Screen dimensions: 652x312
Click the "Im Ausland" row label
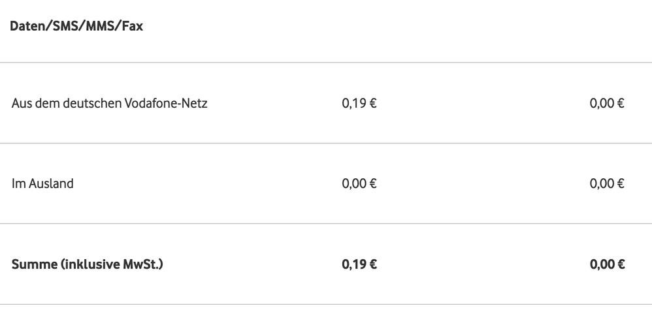[x=43, y=183]
